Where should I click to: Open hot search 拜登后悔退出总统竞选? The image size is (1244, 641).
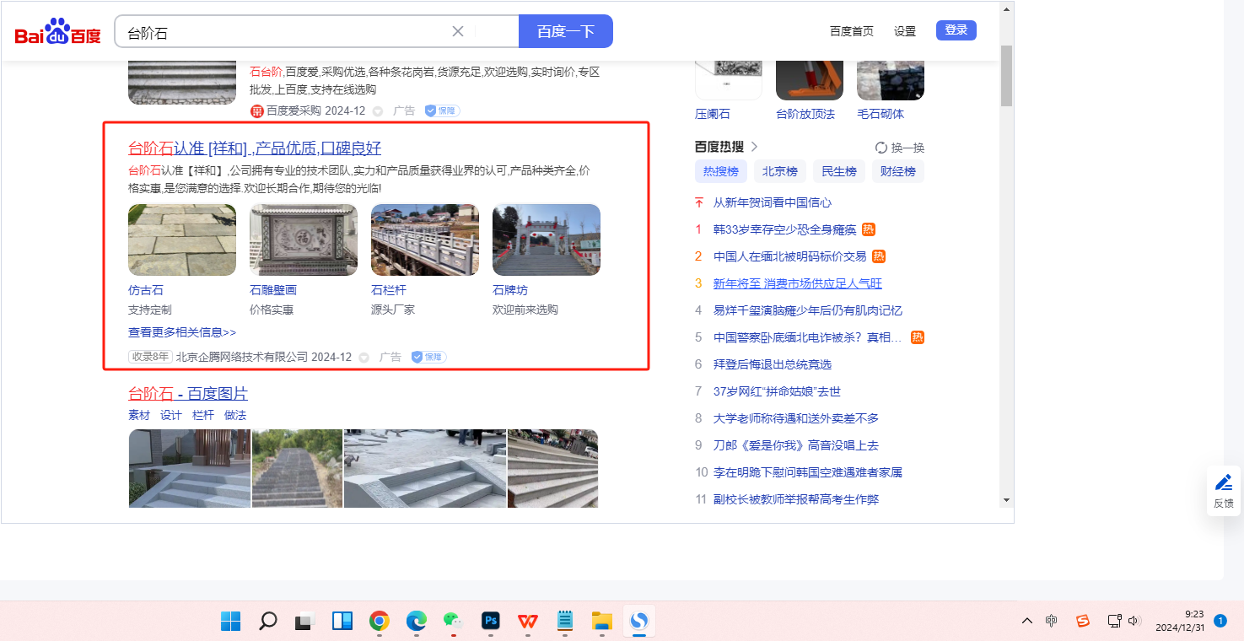pos(773,364)
